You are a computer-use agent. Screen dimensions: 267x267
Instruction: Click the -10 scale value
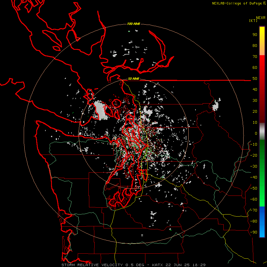[254, 144]
